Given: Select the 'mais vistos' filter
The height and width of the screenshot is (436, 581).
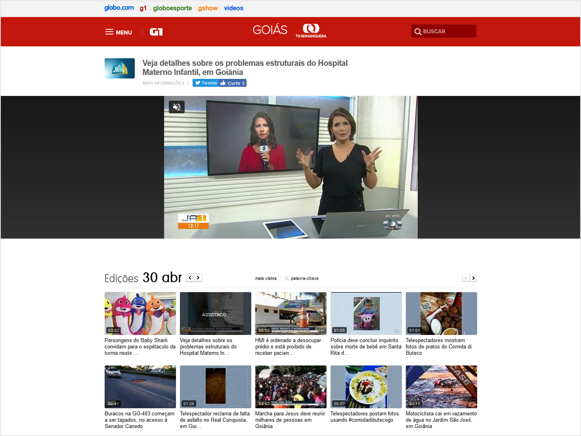Looking at the screenshot, I should [x=266, y=278].
